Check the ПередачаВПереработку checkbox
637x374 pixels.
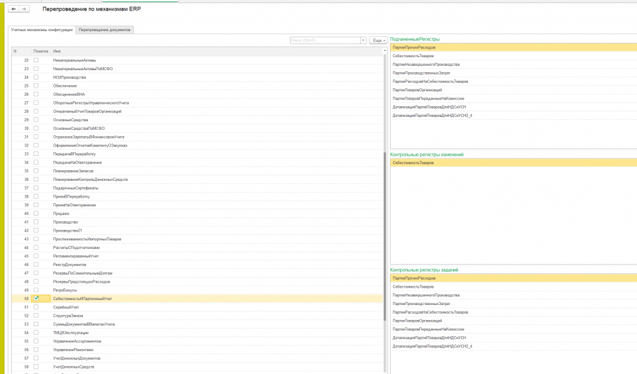point(36,153)
